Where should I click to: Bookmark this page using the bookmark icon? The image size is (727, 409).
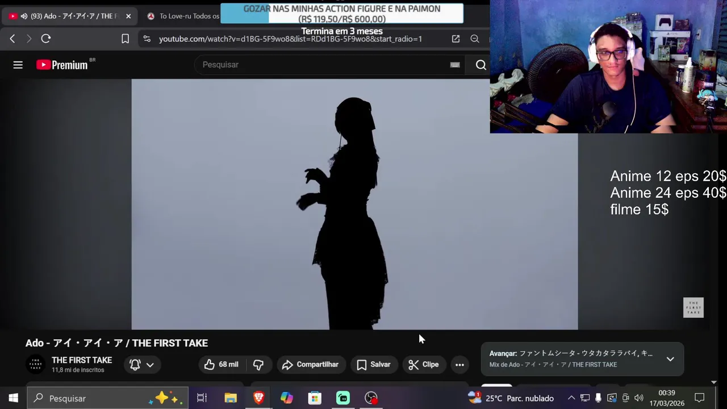click(125, 39)
